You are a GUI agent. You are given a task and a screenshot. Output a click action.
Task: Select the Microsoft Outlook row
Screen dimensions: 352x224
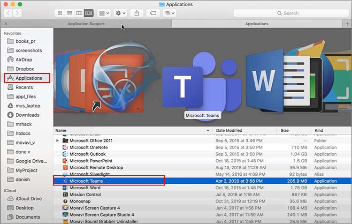pos(202,154)
